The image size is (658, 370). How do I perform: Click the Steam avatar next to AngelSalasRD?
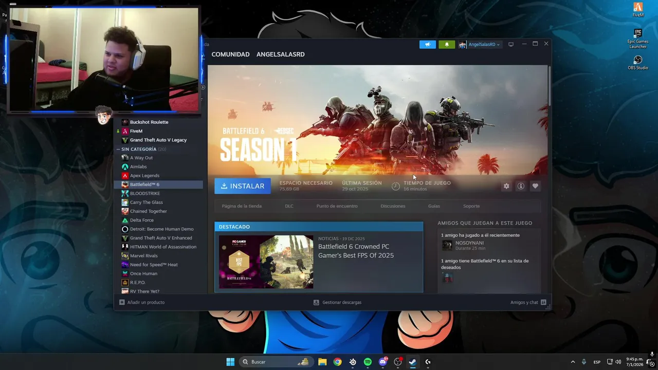tap(463, 45)
